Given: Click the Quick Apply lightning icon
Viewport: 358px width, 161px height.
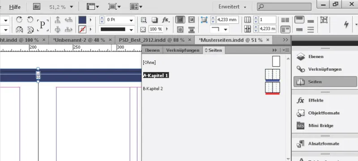Looking at the screenshot, I should (x=346, y=25).
